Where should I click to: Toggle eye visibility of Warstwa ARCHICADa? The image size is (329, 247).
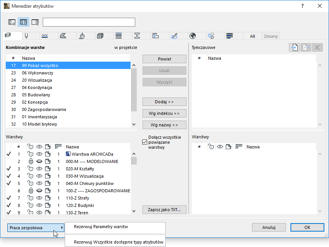tap(39, 154)
